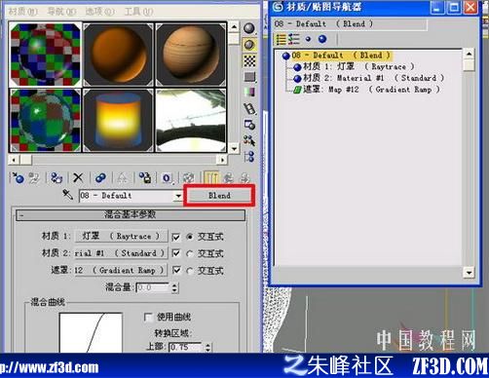Click the Put to Library icon
This screenshot has width=489, height=378.
[145, 178]
